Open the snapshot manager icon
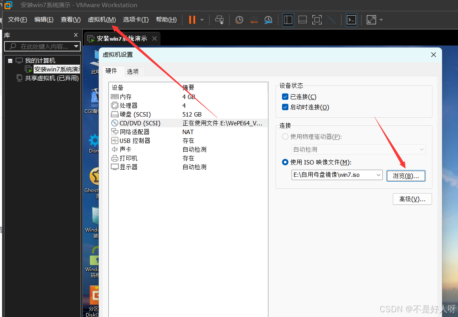This screenshot has width=458, height=317. (x=268, y=20)
